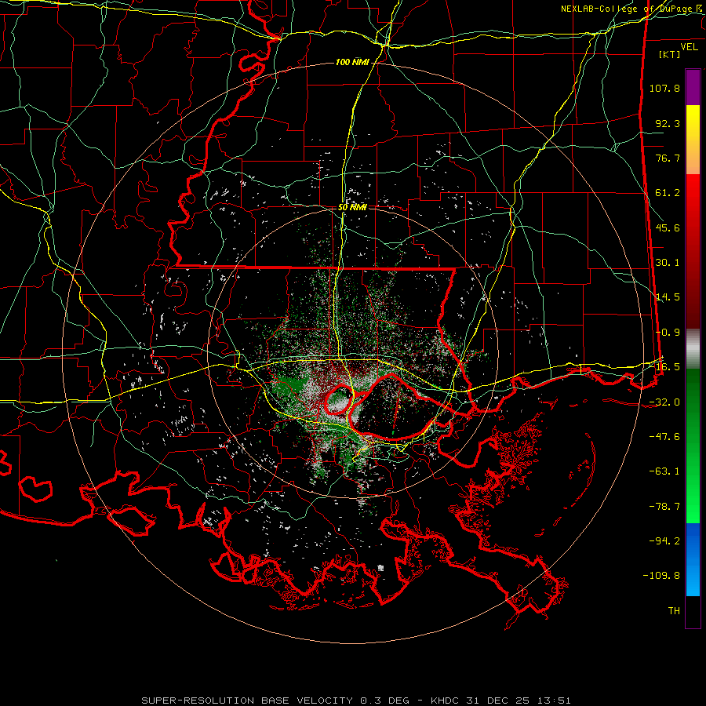Screen dimensions: 706x706
Task: Click the -47.6 velocity scale value
Action: pos(664,437)
